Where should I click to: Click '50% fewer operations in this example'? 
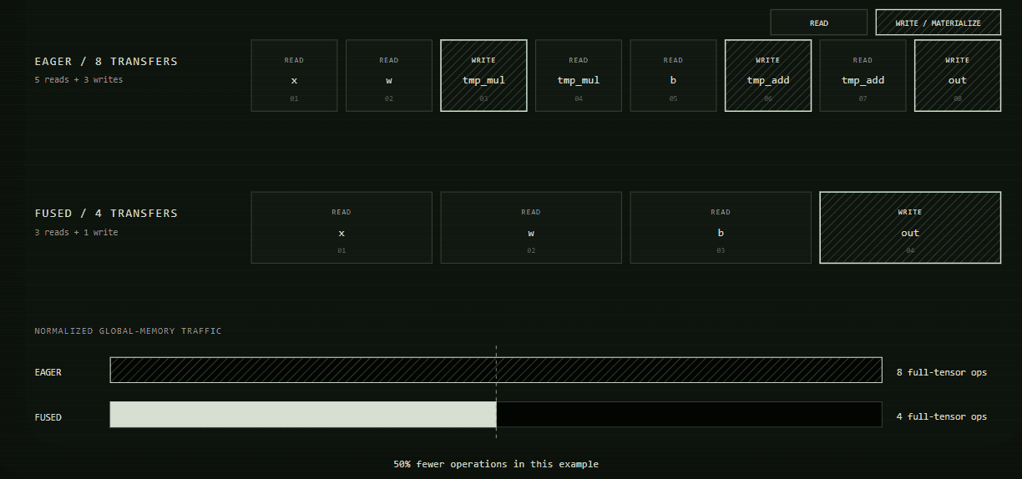[x=496, y=464]
